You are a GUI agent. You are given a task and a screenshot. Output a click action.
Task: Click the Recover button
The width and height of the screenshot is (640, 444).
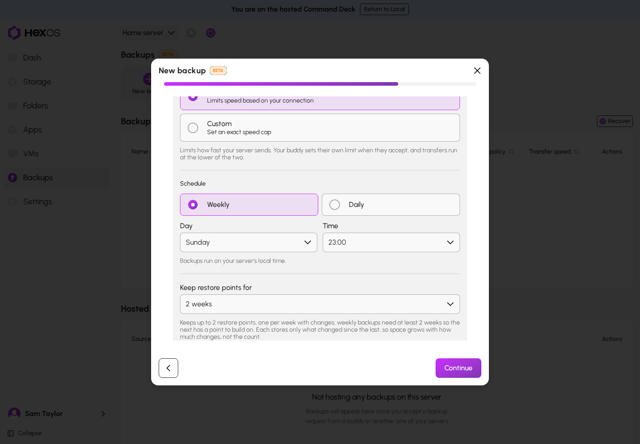(615, 121)
